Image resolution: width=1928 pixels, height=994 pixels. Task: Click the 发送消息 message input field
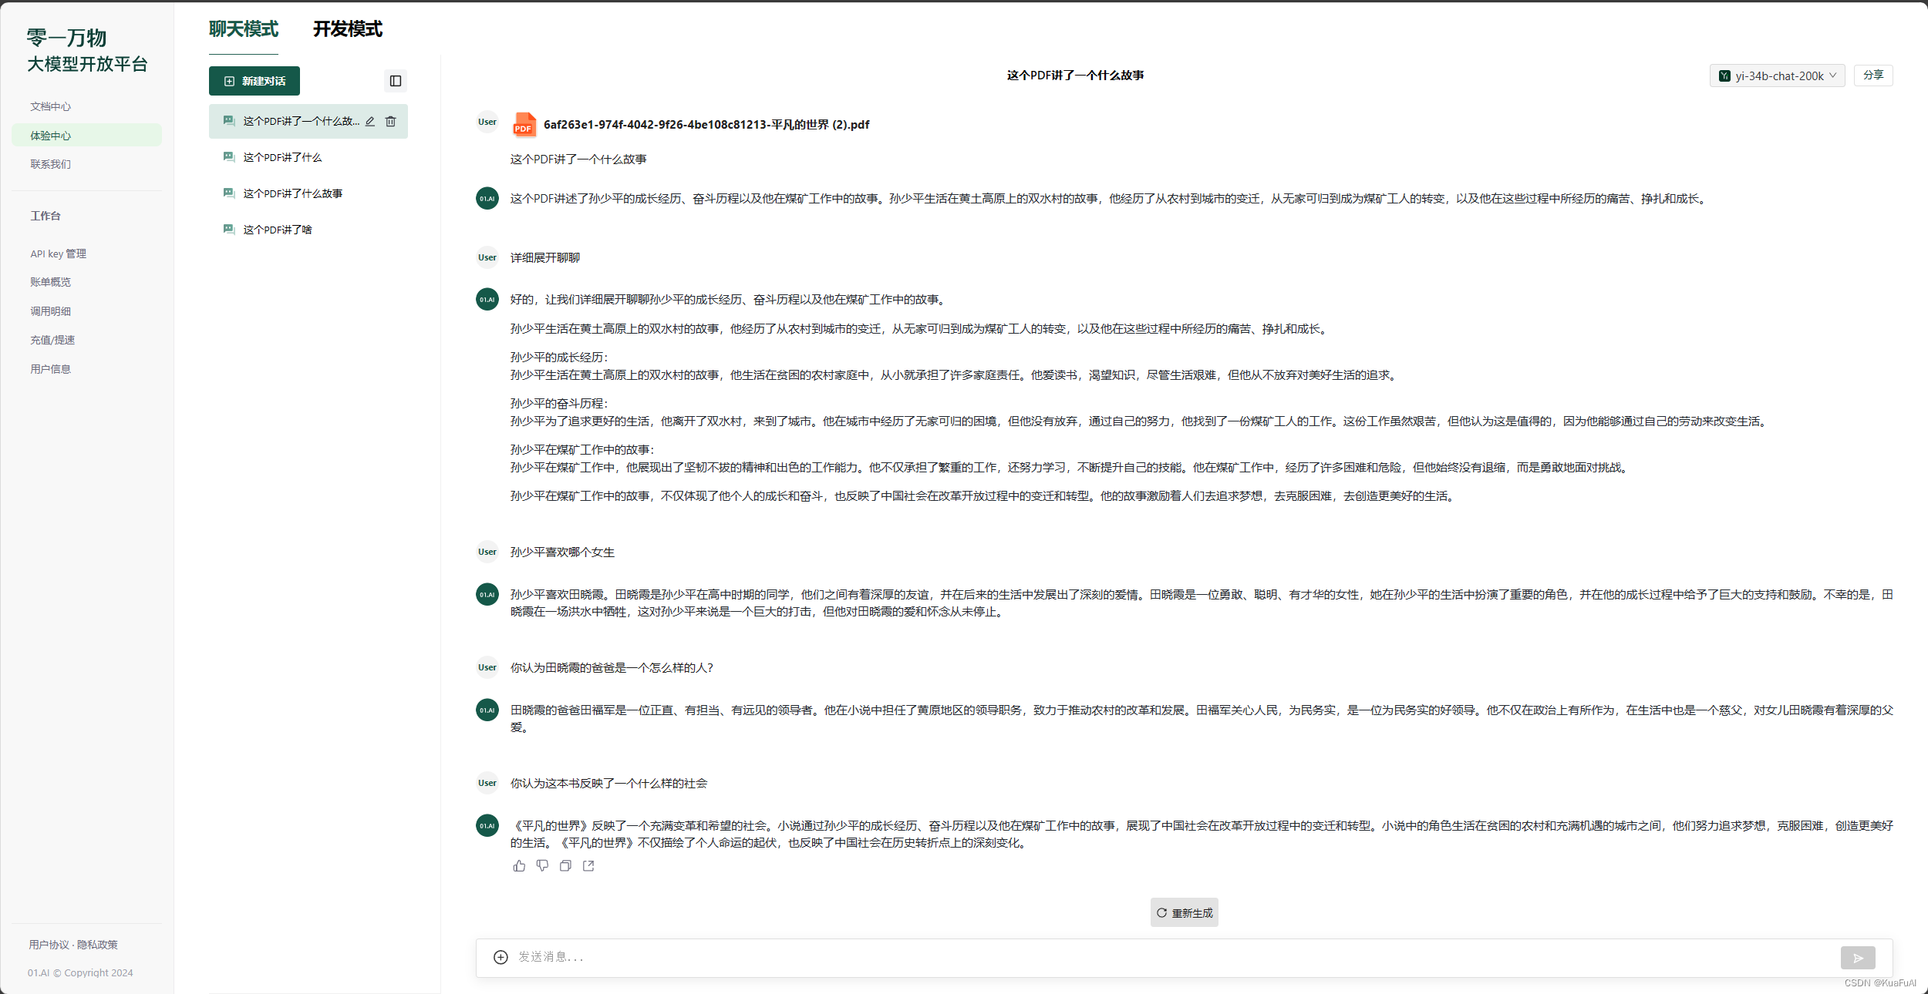tap(1157, 957)
